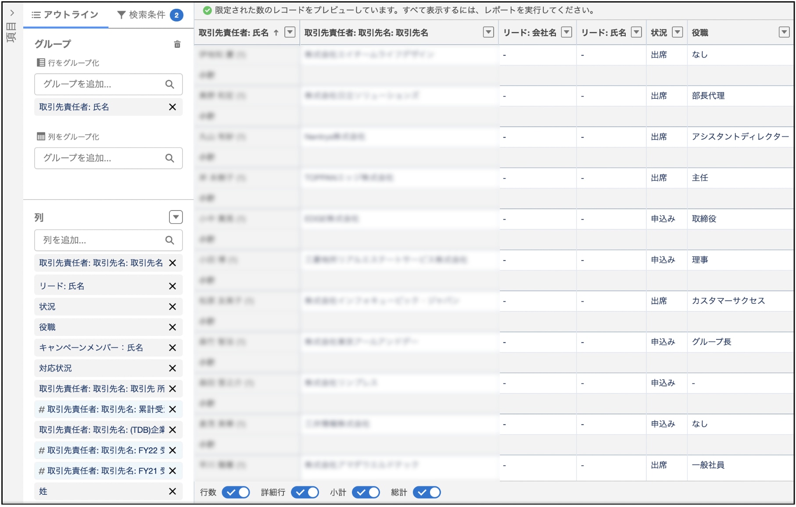This screenshot has height=507, width=796.
Task: Remove the 姓 column from list
Action: click(172, 491)
